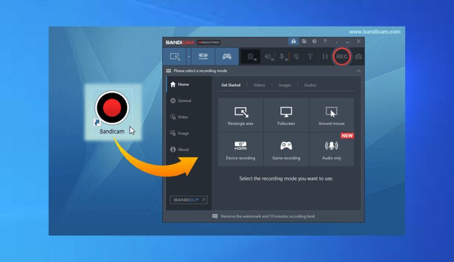Click the speech bubble icon in footer
This screenshot has height=262, width=454.
pos(215,217)
